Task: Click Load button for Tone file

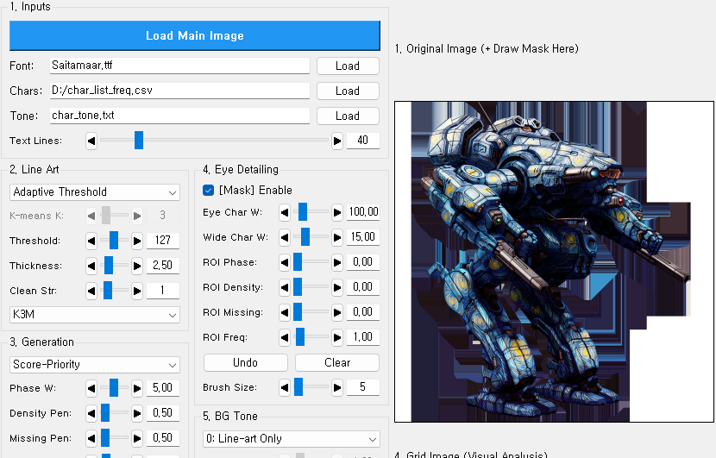Action: (x=347, y=116)
